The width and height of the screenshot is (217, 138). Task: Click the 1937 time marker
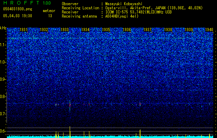(x=147, y=30)
